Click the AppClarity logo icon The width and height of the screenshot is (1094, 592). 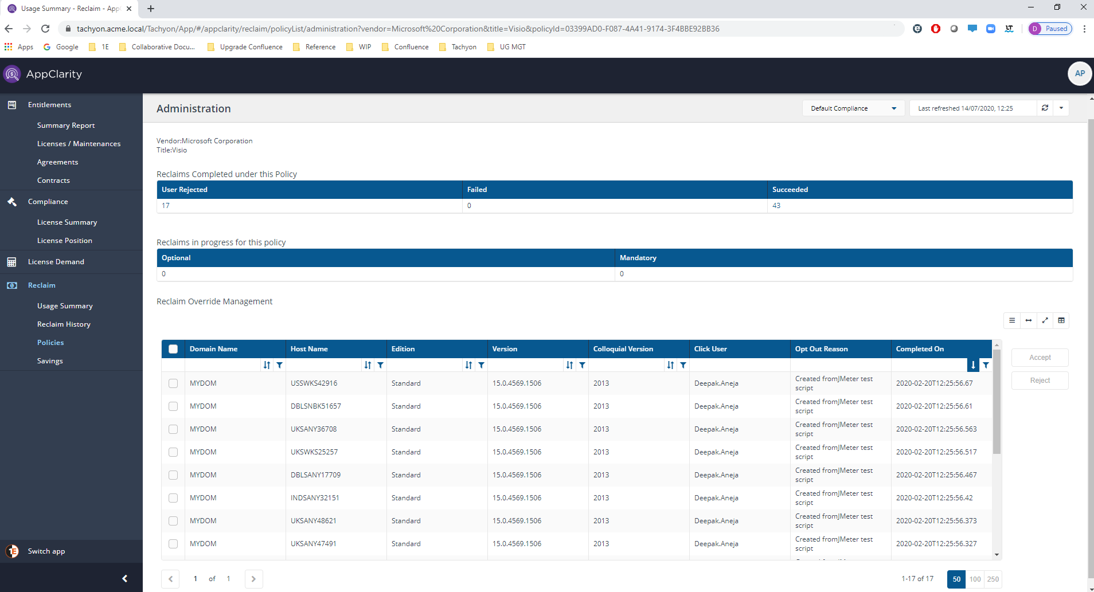click(12, 74)
